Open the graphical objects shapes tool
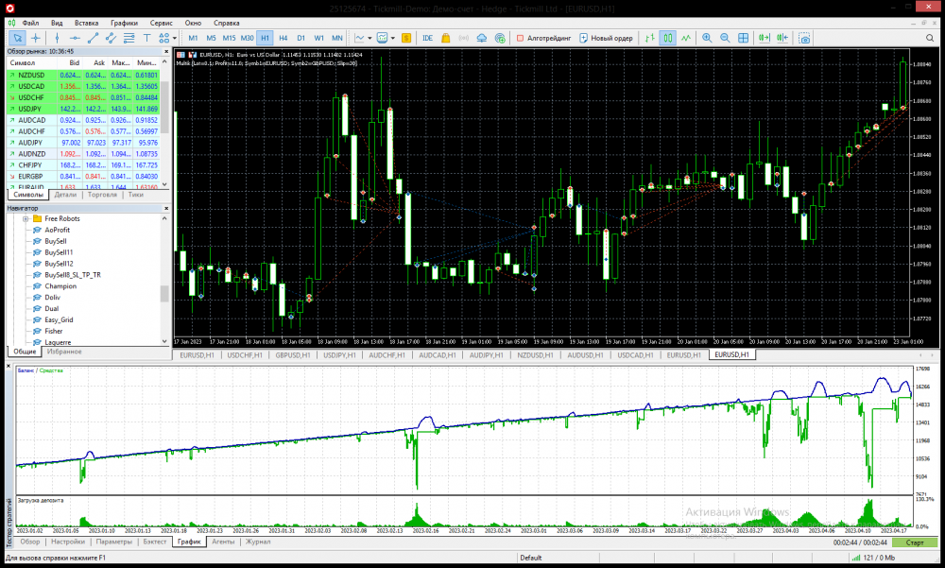The width and height of the screenshot is (945, 568). (163, 38)
